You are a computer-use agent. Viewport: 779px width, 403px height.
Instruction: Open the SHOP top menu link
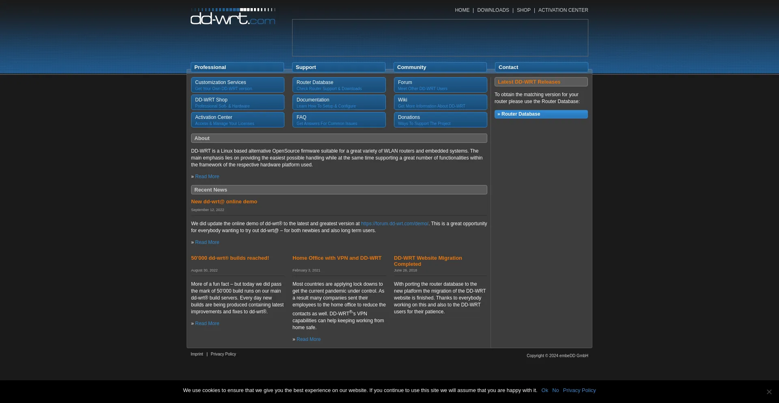pos(524,10)
